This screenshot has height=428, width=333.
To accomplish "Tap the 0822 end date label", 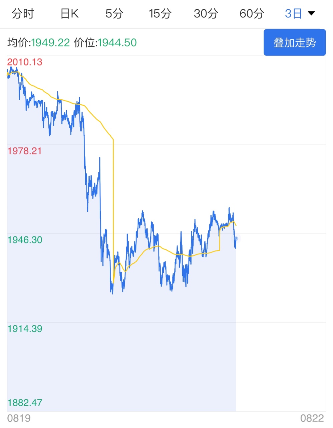I will 312,418.
